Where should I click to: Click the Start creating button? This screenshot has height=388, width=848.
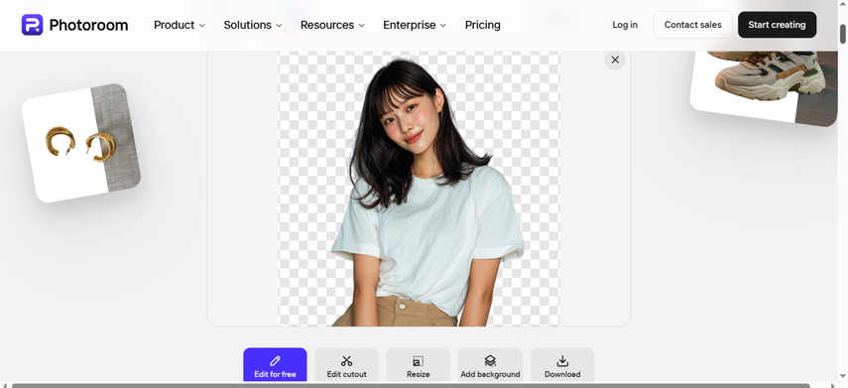tap(778, 25)
